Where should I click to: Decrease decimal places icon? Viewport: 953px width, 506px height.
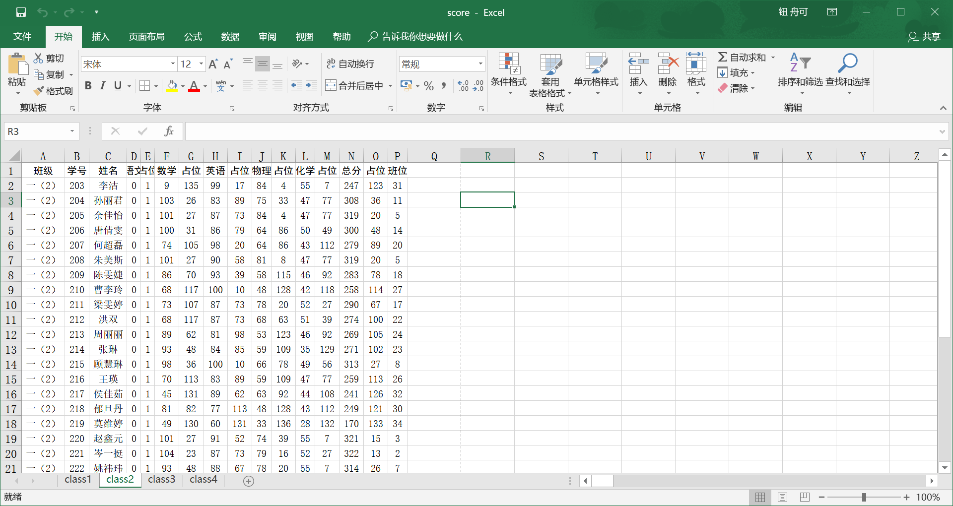(x=478, y=86)
